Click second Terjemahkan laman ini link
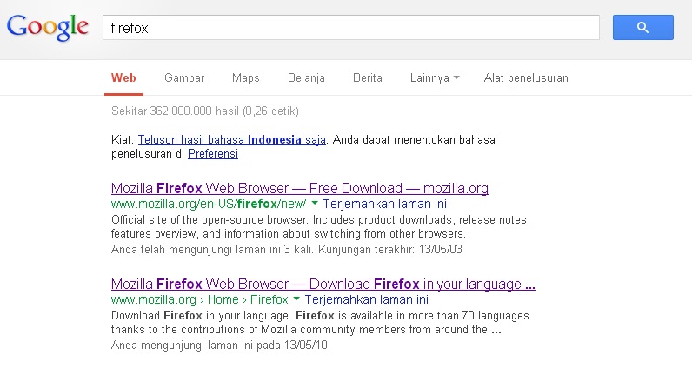Screen dimensions: 692x369 tap(367, 299)
